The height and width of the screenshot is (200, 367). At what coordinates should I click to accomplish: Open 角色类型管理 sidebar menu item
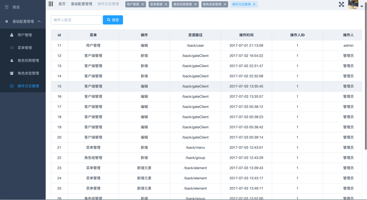click(23, 73)
